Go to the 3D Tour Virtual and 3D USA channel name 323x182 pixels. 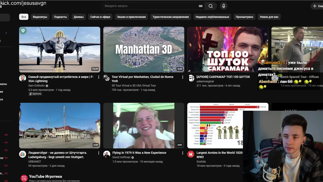tap(134, 86)
